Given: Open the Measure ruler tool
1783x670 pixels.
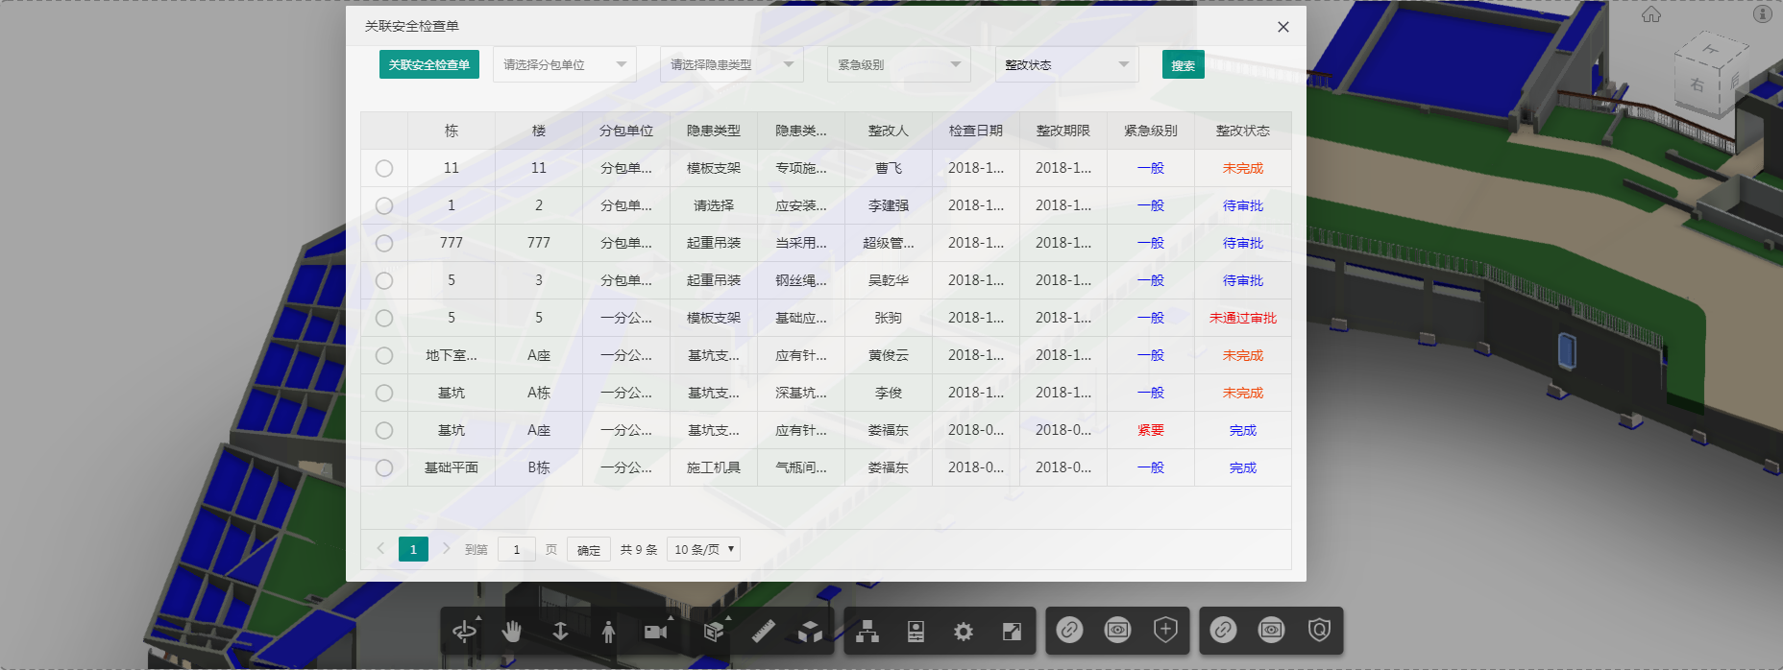Looking at the screenshot, I should click(763, 631).
